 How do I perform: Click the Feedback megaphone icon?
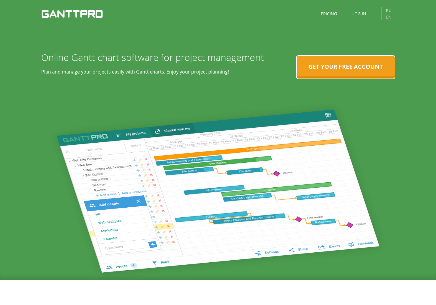[x=351, y=244]
